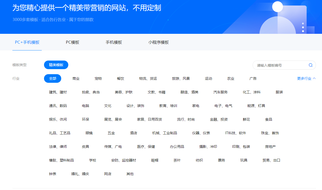Filter by 眼镜
The height and width of the screenshot is (190, 322).
tap(89, 133)
